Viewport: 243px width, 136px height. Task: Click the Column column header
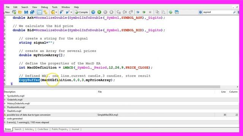tap(233, 92)
